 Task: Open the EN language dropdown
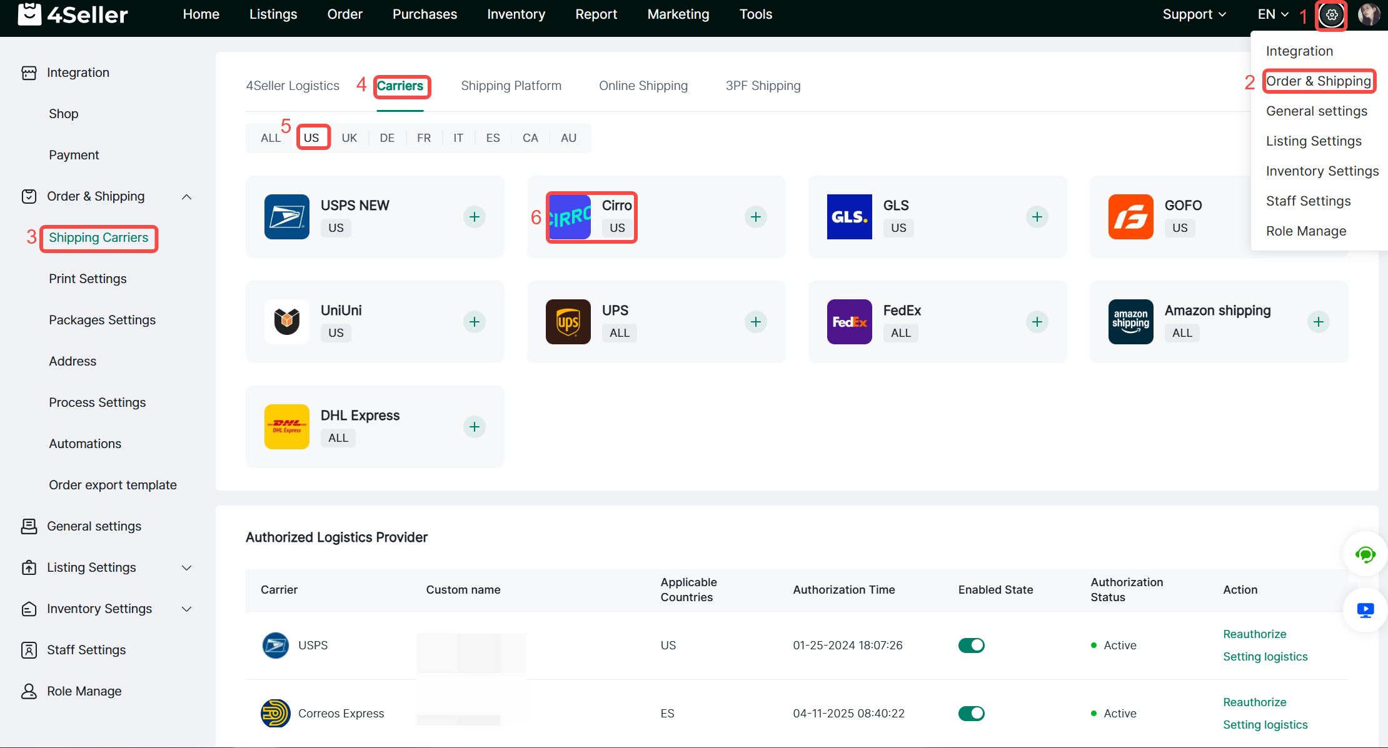1272,14
